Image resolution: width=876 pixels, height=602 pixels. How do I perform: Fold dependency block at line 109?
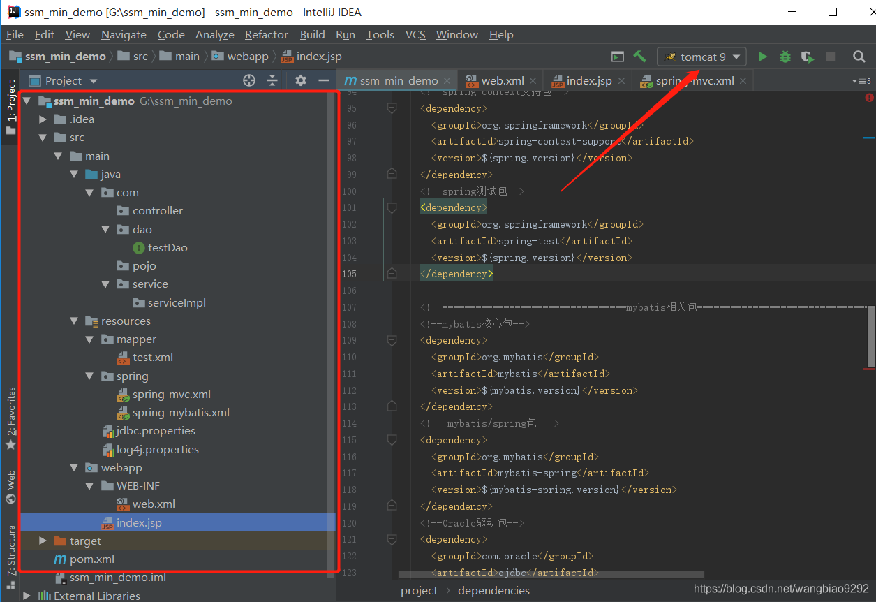(392, 340)
